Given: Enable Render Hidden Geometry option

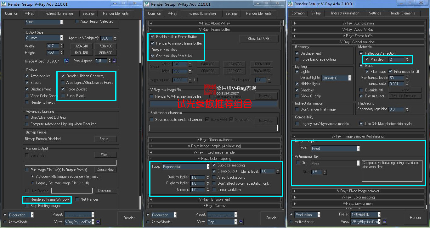Looking at the screenshot, I should (63, 76).
